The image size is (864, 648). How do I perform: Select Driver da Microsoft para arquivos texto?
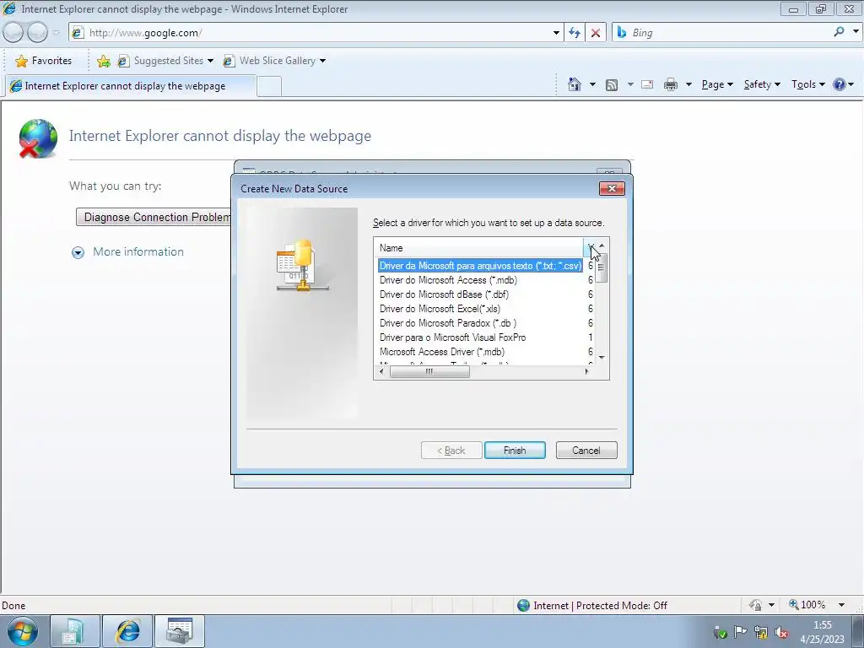(x=480, y=266)
